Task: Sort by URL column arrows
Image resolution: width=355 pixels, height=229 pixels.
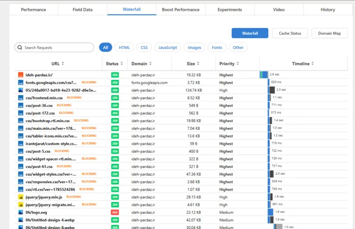Action: point(63,64)
